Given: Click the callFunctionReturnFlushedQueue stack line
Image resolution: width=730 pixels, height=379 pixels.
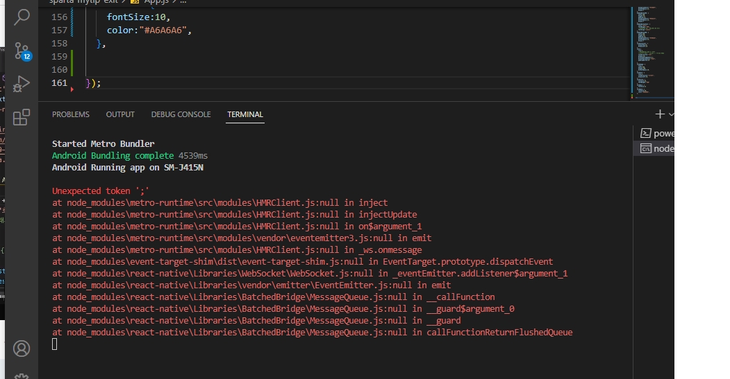Looking at the screenshot, I should [x=313, y=332].
